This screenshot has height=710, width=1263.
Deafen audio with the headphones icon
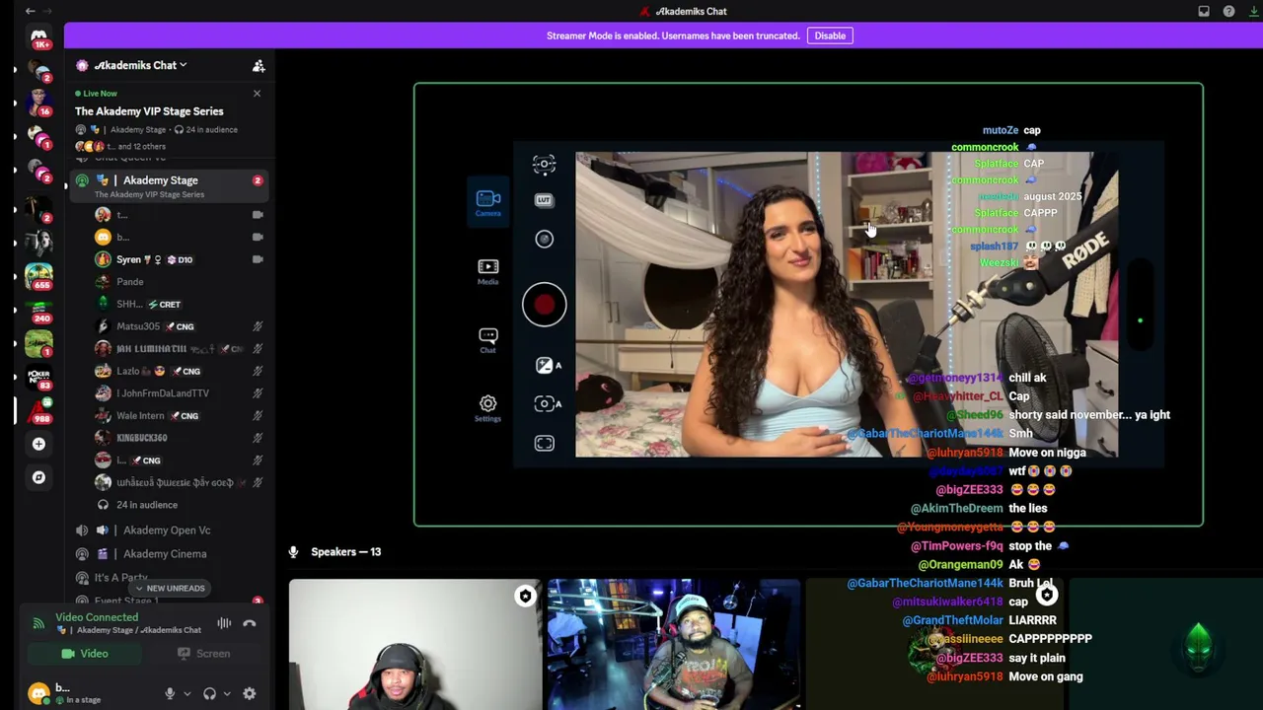(209, 694)
